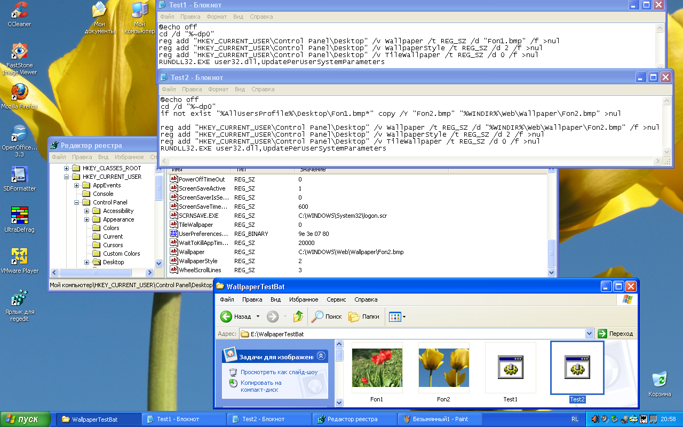Open the address bar dropdown arrow
Screen dimensions: 683x427
(589, 334)
